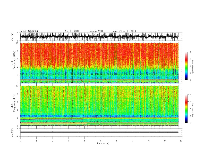
Task: Click the 'start UT = 7:50:1' label
Action: click(x=124, y=31)
